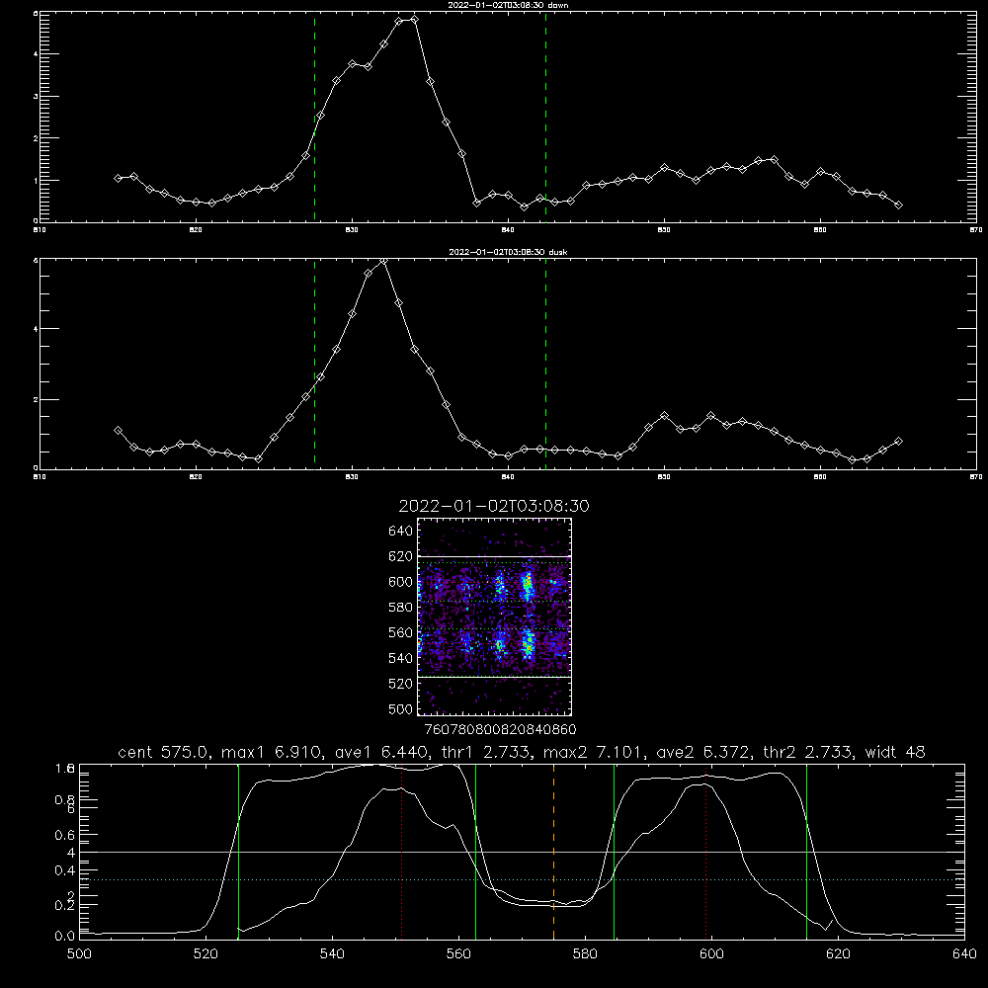Select the "thr2 2.733" value

point(808,752)
